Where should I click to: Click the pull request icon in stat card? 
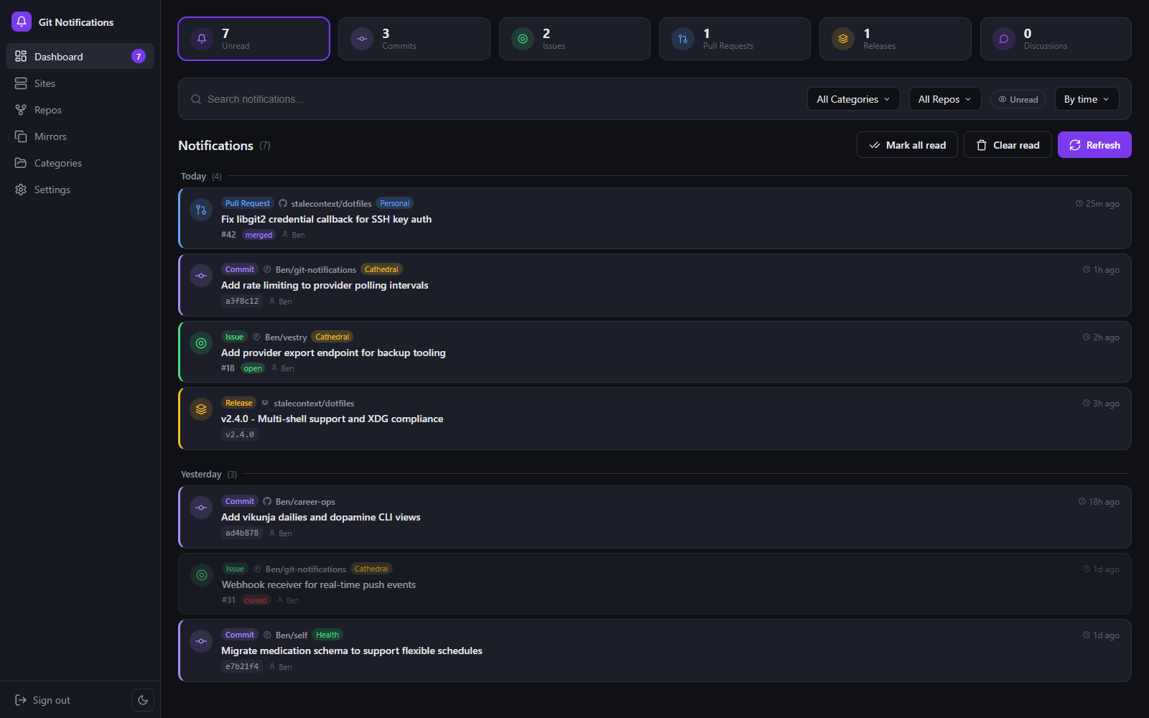(683, 39)
